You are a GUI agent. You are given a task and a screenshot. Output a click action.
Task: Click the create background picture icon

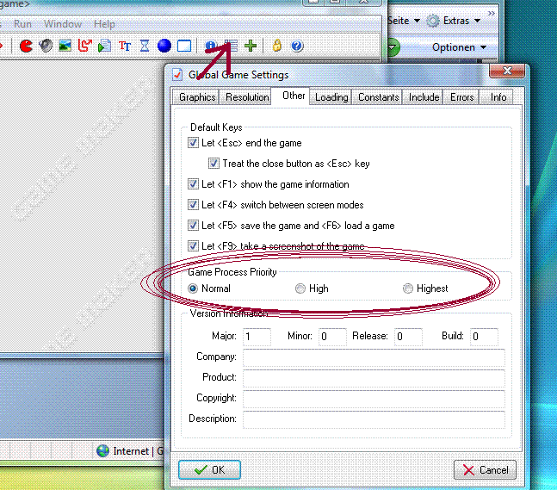pos(65,46)
